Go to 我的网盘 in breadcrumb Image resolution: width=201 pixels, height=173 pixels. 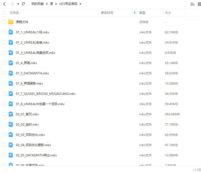(x=37, y=4)
